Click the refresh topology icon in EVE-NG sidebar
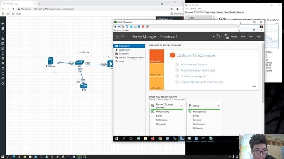 click(3, 53)
